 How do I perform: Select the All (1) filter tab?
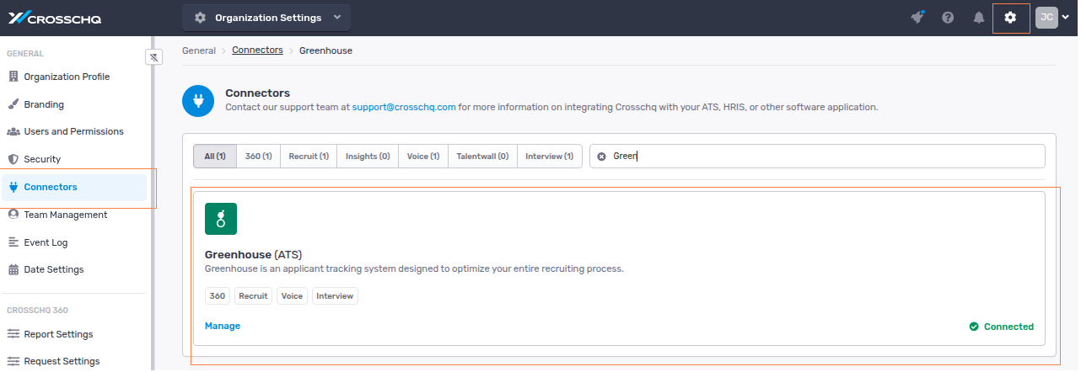[215, 156]
